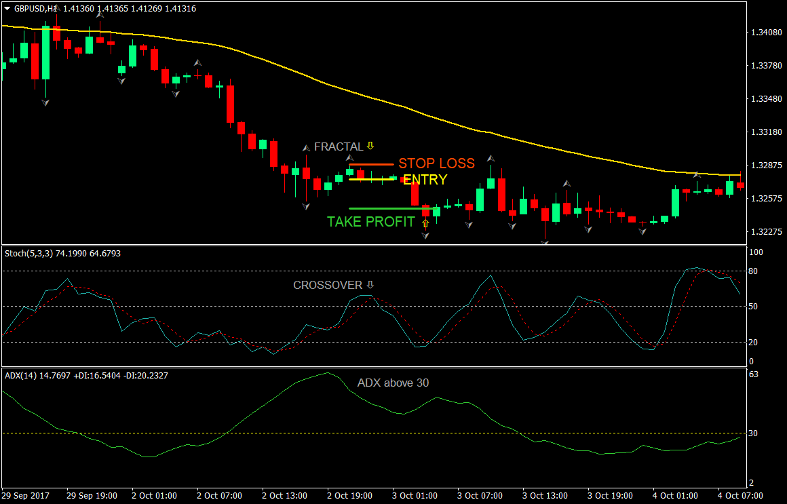Click the up fractal arrow left of FRACTAL label
787x504 pixels.
[307, 149]
